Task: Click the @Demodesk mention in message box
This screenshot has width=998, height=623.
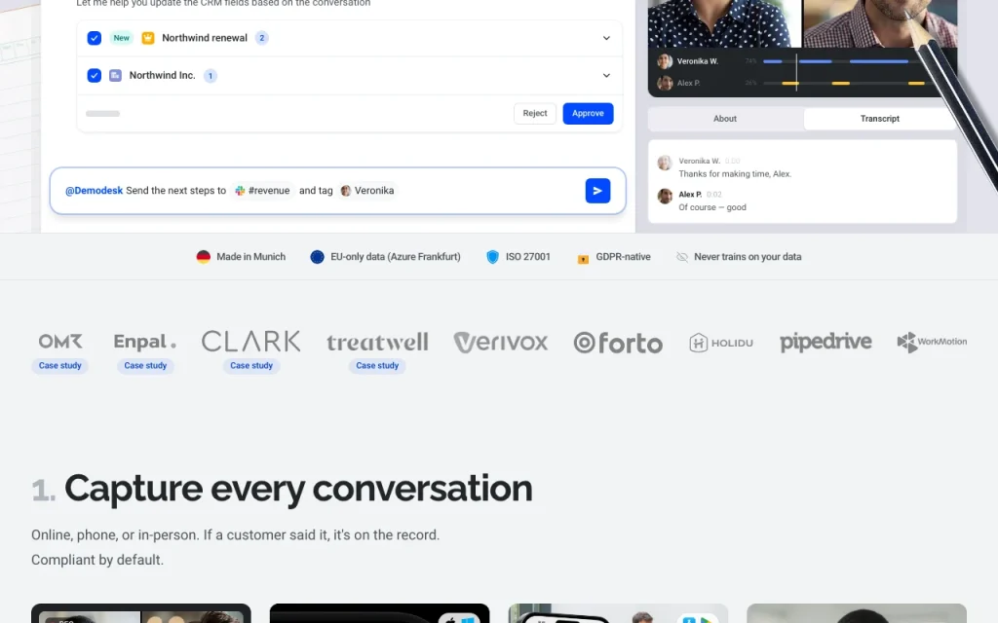Action: [x=94, y=191]
